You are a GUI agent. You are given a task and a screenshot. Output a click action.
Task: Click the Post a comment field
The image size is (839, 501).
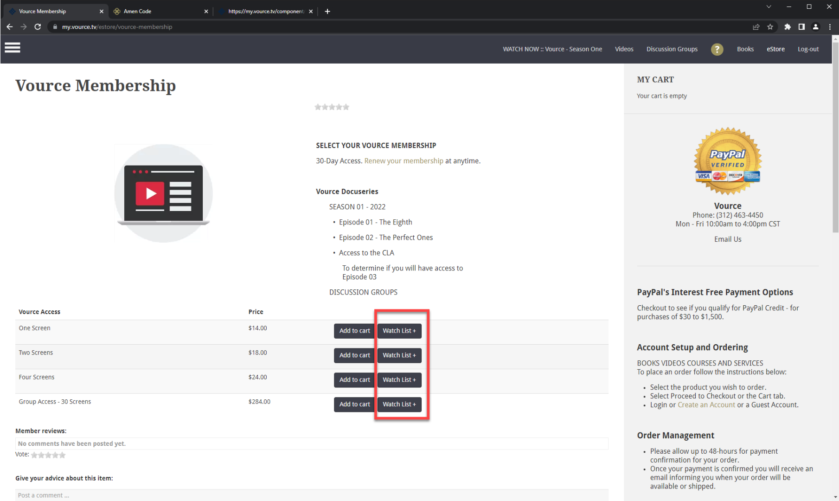[311, 495]
